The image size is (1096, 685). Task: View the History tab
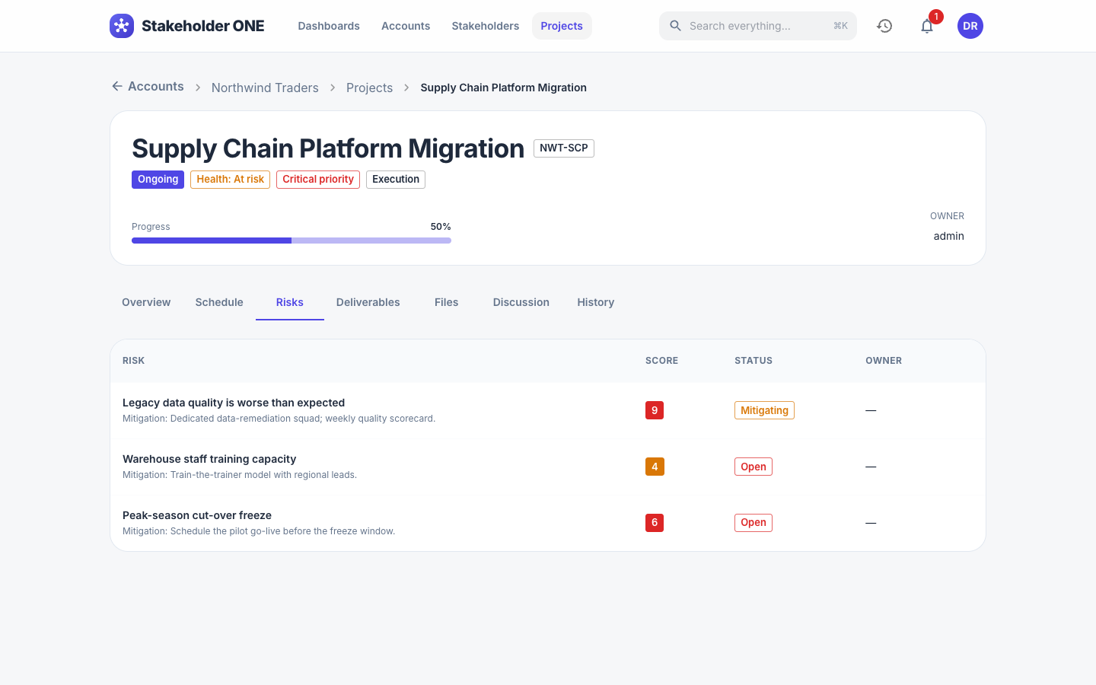point(596,302)
